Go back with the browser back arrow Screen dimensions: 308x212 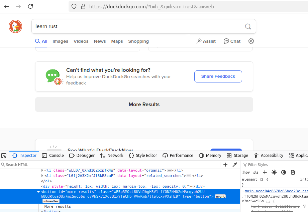click(x=6, y=6)
